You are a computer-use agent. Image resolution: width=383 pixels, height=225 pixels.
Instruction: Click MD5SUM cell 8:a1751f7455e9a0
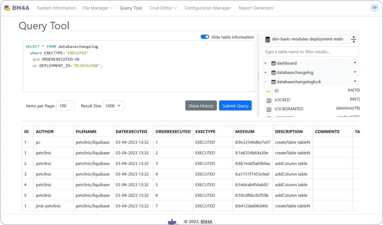[x=252, y=174]
